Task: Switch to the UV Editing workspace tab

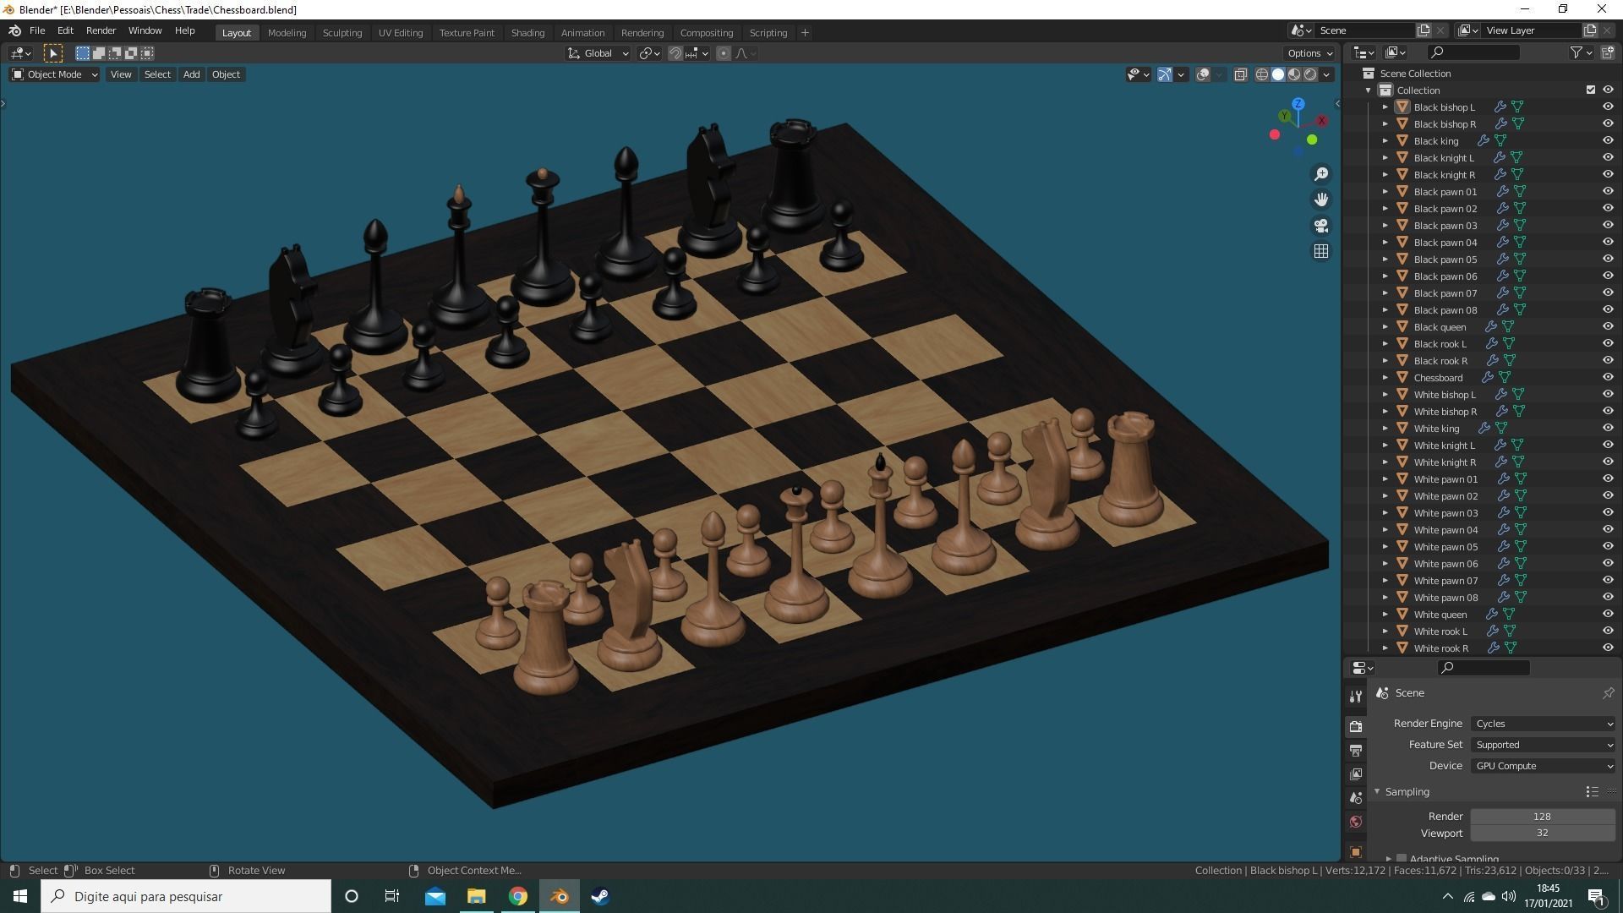Action: [401, 33]
